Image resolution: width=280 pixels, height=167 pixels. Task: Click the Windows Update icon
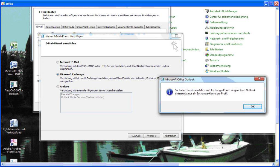[x=207, y=71]
